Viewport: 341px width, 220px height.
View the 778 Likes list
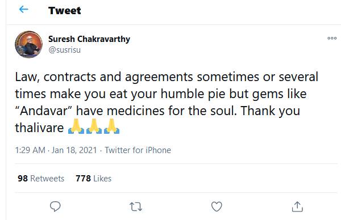click(94, 179)
